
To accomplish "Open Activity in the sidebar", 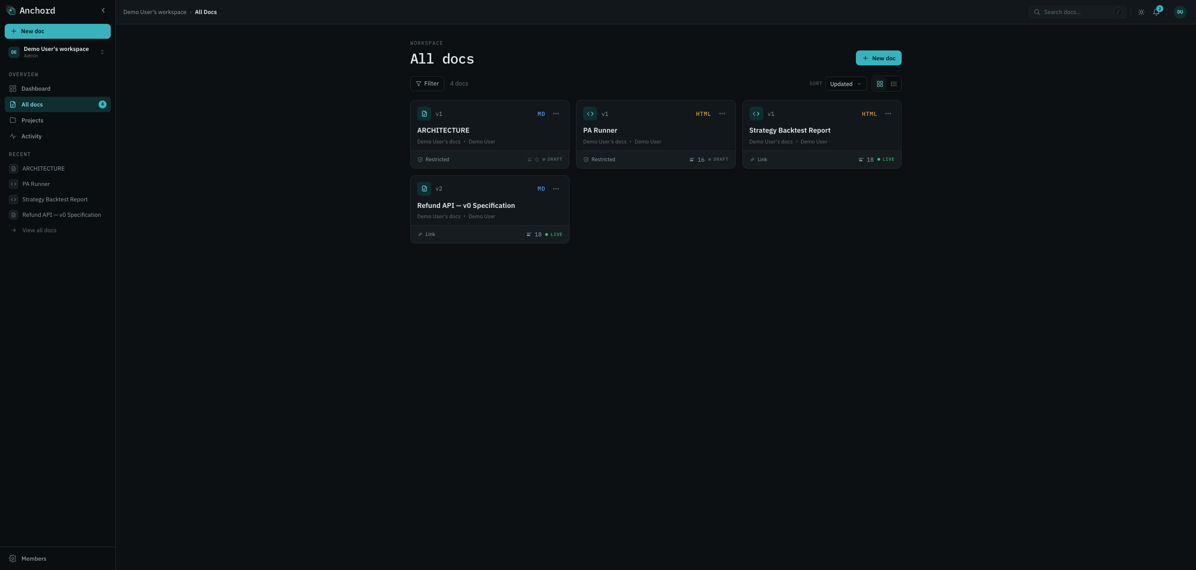I will (x=57, y=136).
